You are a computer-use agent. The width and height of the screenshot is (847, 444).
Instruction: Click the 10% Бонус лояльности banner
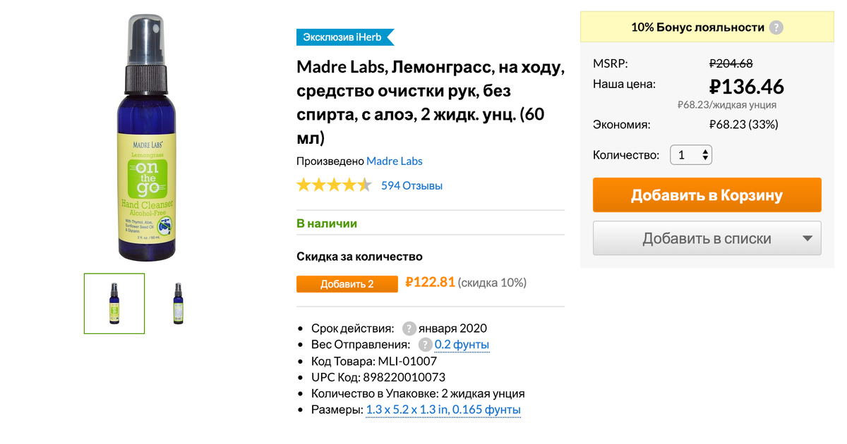coord(697,27)
